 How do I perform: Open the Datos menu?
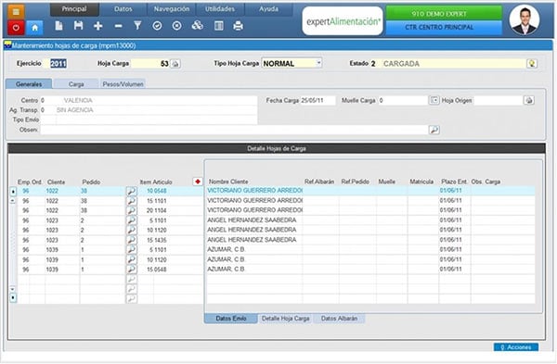click(x=123, y=9)
